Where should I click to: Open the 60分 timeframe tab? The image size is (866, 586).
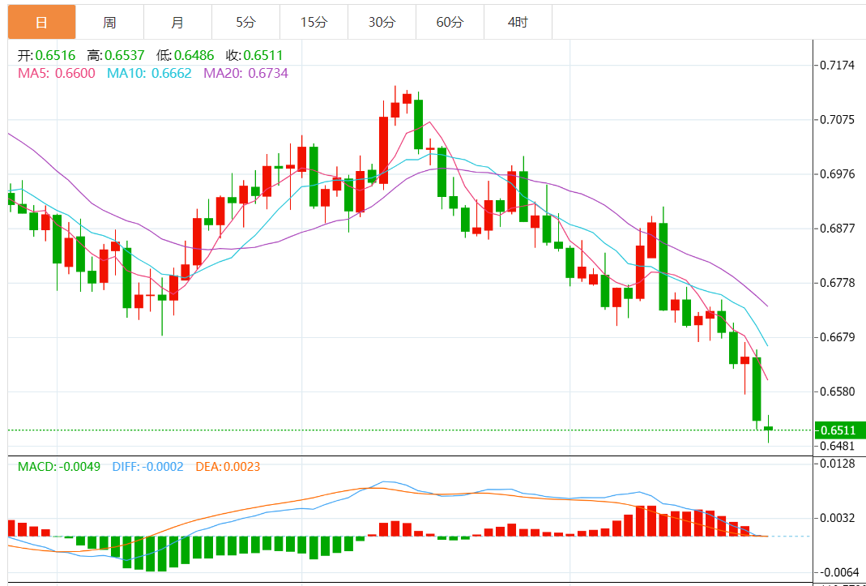(x=450, y=22)
